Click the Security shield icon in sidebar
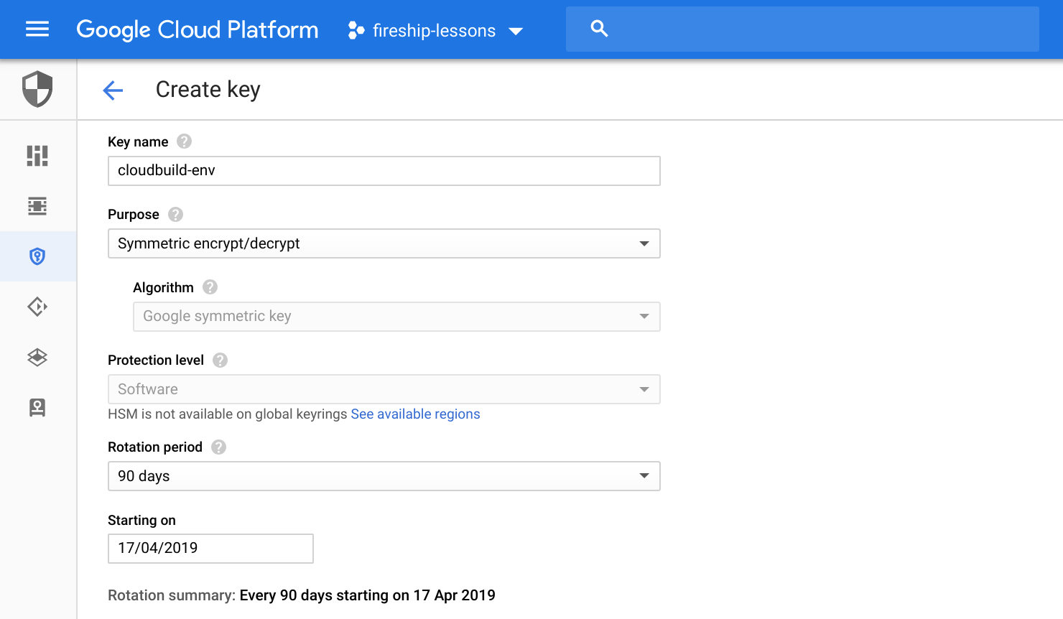The width and height of the screenshot is (1063, 619). coord(37,89)
